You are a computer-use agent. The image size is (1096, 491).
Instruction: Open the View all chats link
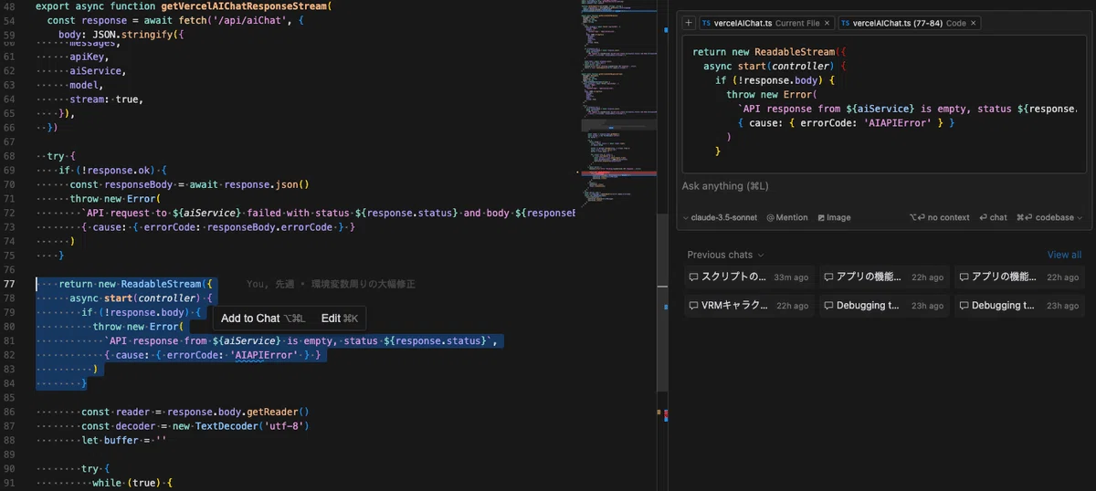[1064, 255]
